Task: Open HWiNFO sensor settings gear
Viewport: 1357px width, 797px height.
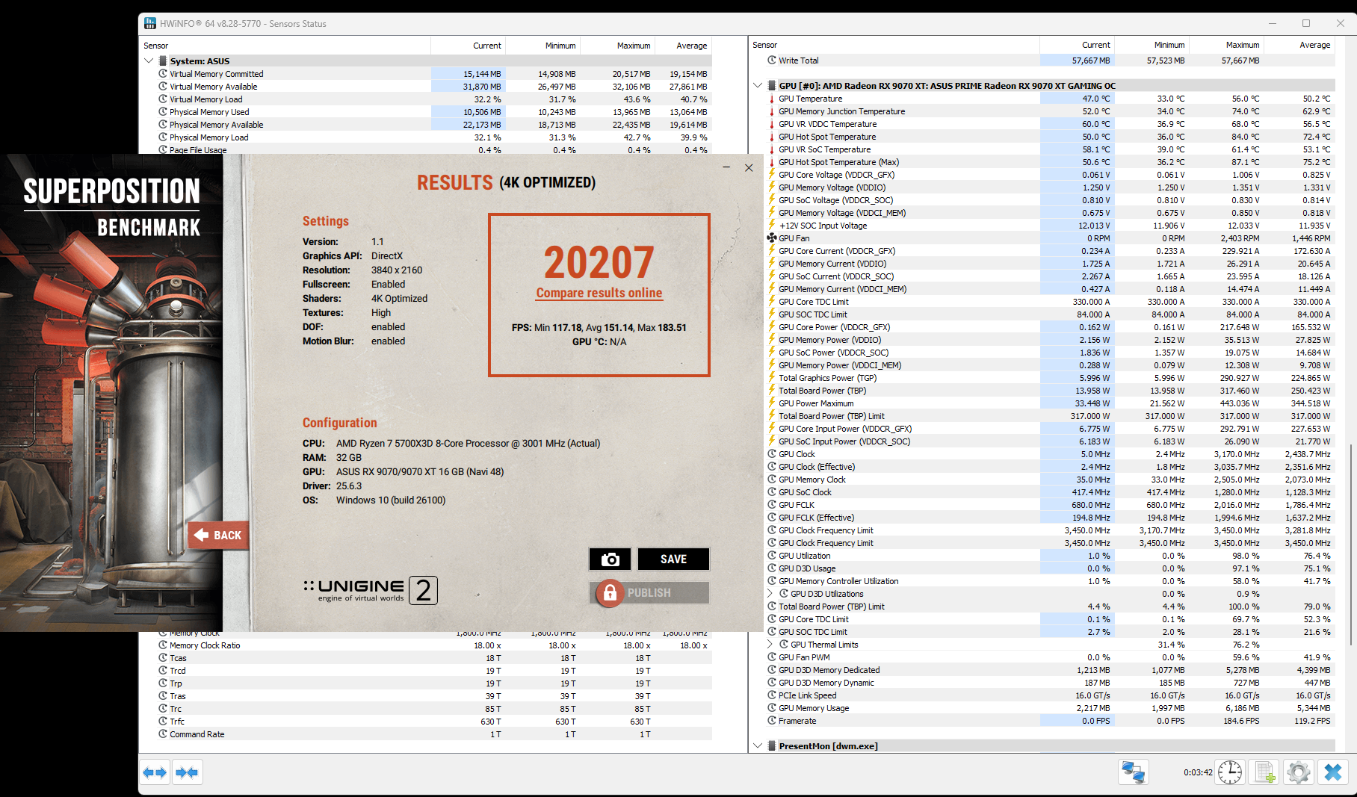Action: pyautogui.click(x=1299, y=772)
